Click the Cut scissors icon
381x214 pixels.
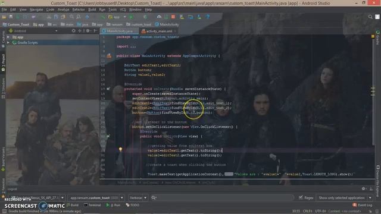pos(49,17)
